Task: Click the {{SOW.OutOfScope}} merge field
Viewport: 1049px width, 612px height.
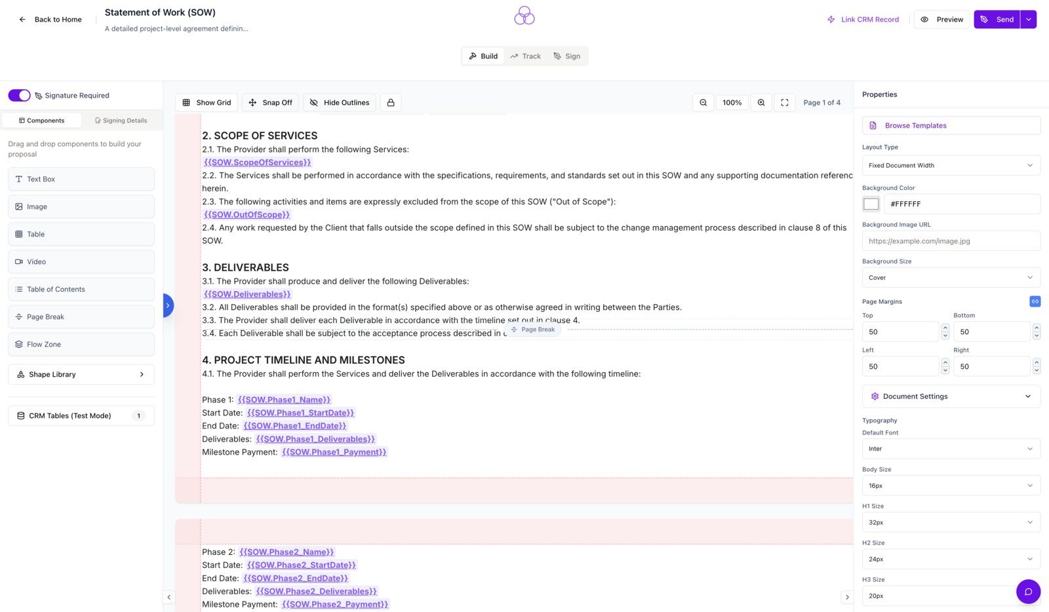Action: click(x=247, y=215)
